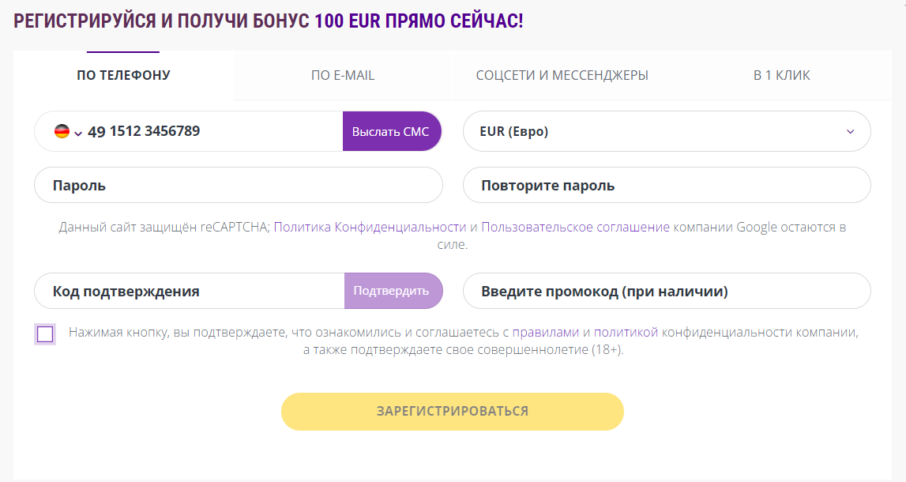This screenshot has height=482, width=906.
Task: Click the Подтвердить button
Action: (x=393, y=291)
